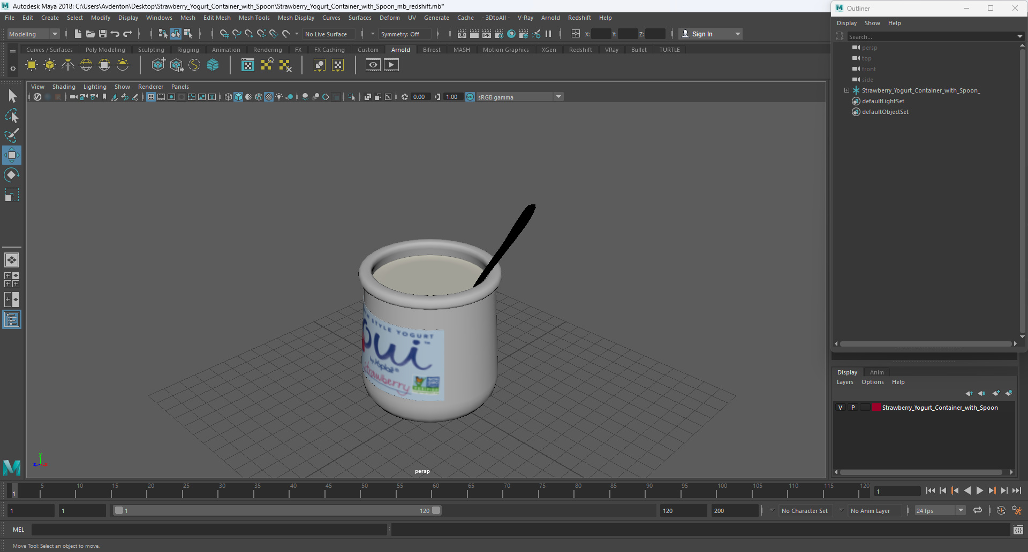
Task: Snap to grids icon
Action: click(x=224, y=34)
